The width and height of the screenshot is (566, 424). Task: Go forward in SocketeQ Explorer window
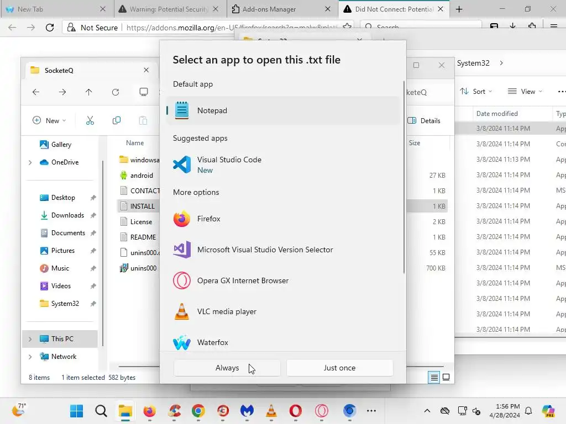(x=62, y=92)
